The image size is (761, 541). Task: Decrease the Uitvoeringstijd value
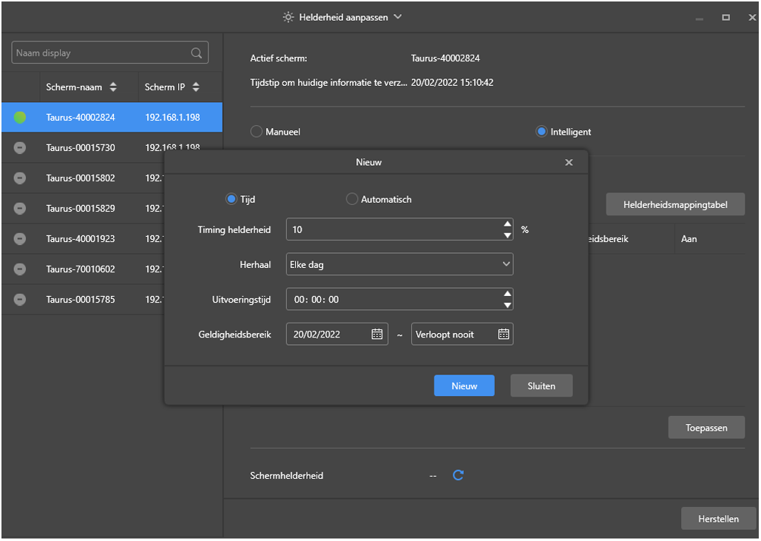[x=507, y=305]
